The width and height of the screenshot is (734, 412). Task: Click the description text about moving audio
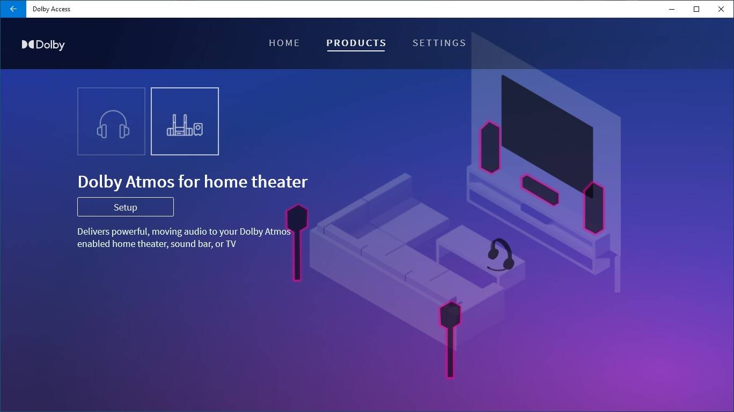click(184, 238)
